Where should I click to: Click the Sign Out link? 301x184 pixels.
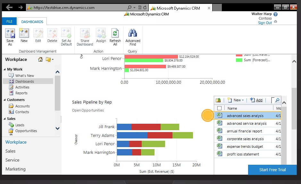[x=265, y=23]
